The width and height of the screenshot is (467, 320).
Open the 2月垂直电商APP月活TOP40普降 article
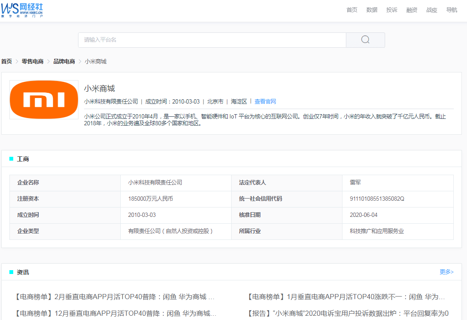[x=115, y=297]
